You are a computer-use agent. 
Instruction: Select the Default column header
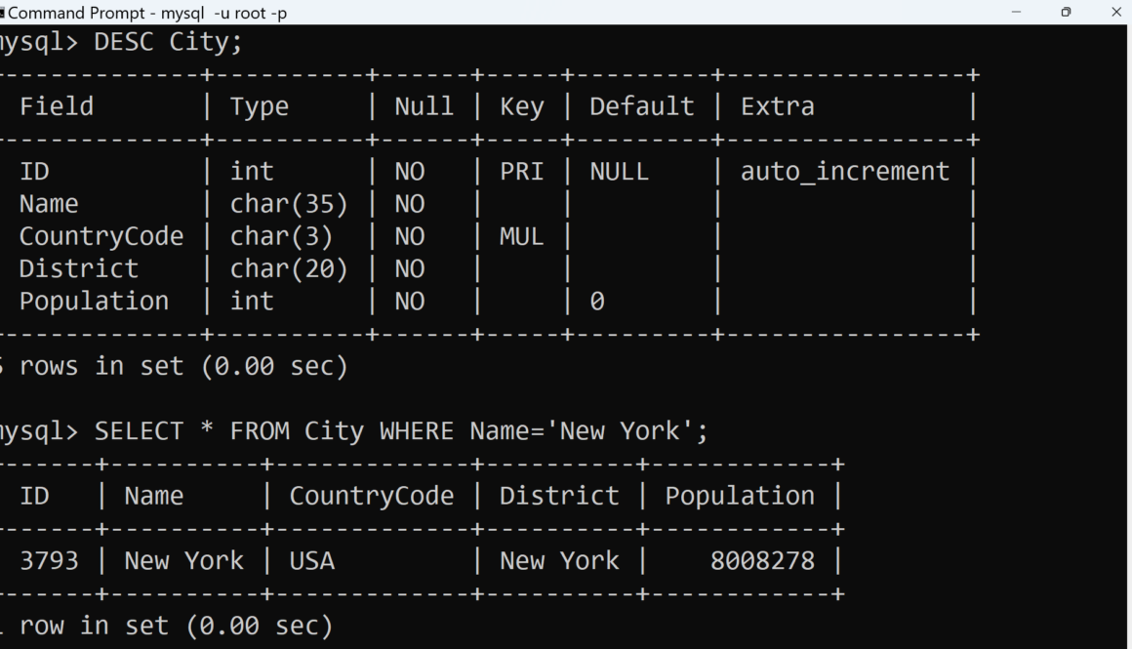[641, 106]
